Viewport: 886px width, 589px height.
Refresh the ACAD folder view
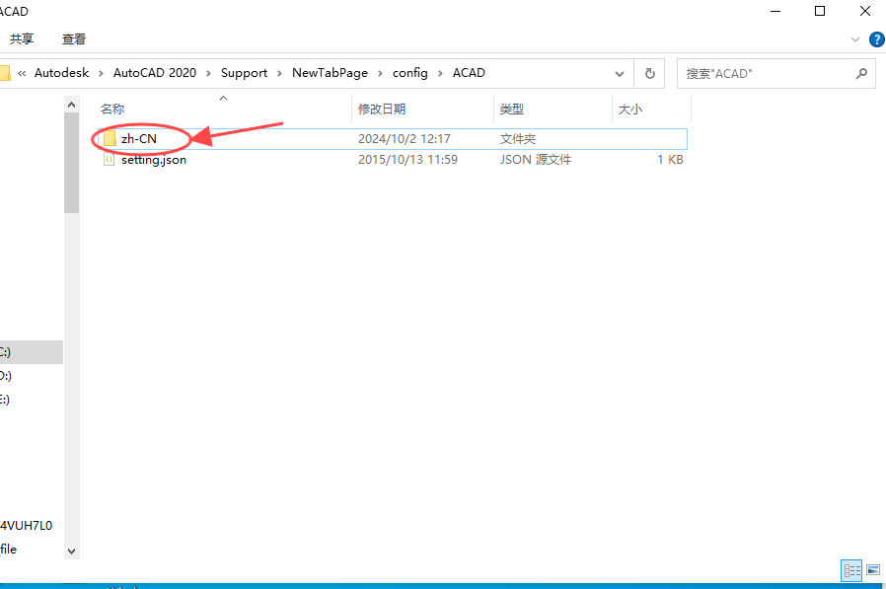pyautogui.click(x=649, y=73)
